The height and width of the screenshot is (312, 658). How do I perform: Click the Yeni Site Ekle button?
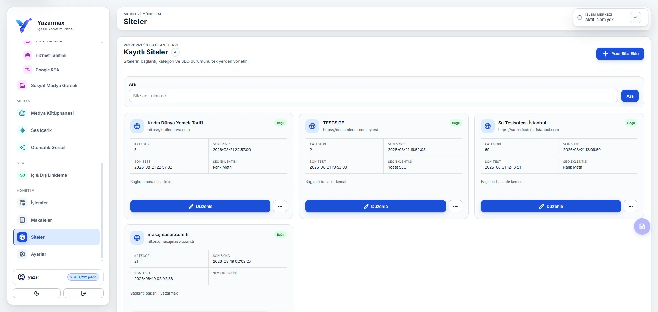point(620,54)
